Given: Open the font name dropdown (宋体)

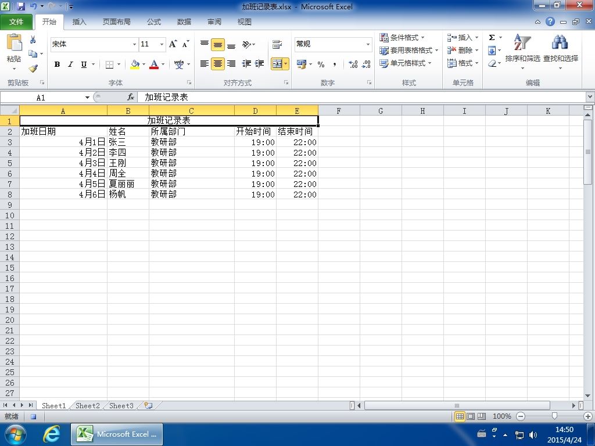Looking at the screenshot, I should 134,44.
